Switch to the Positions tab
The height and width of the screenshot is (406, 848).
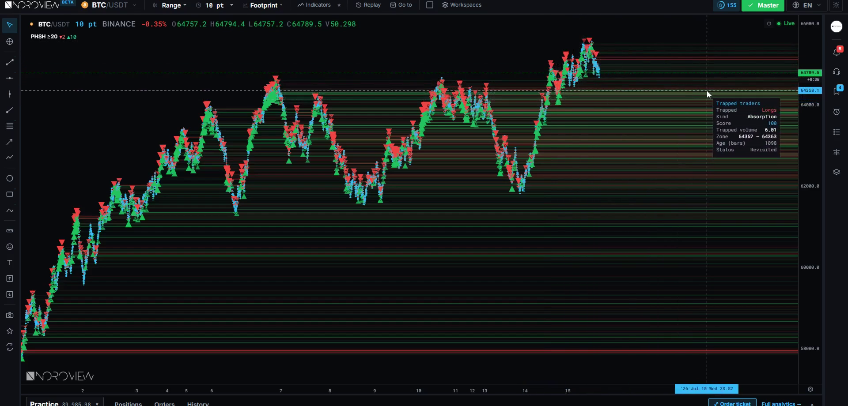[x=128, y=404]
